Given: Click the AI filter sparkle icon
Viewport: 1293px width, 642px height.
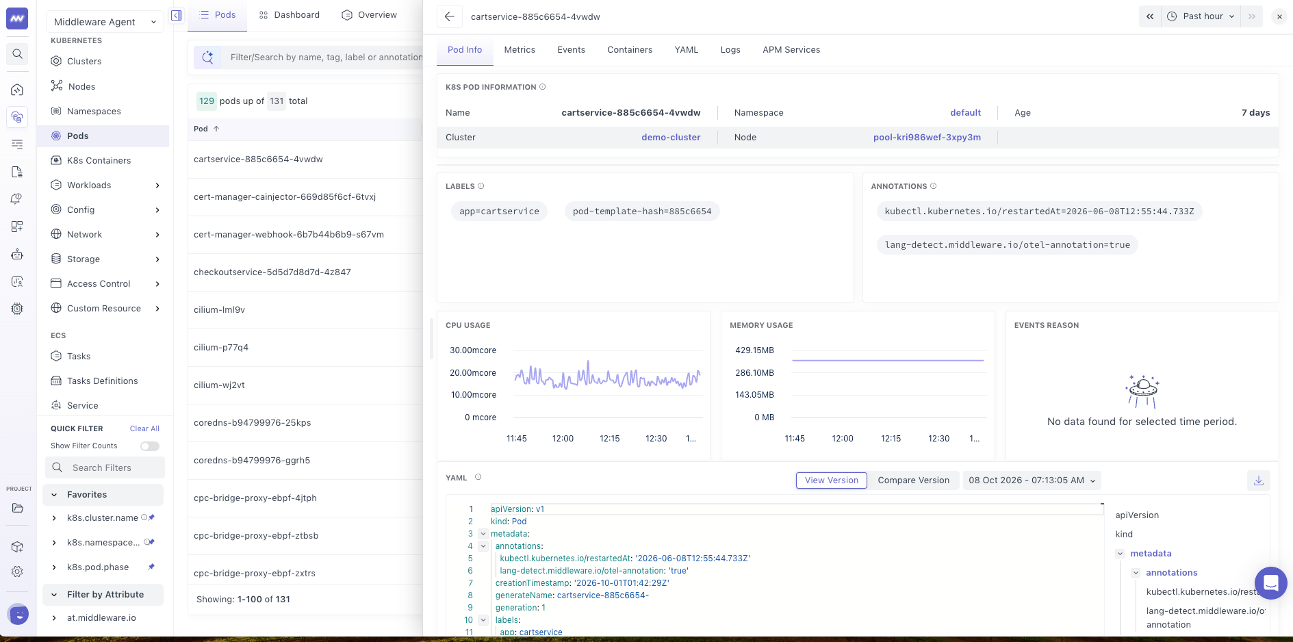Looking at the screenshot, I should pos(207,57).
